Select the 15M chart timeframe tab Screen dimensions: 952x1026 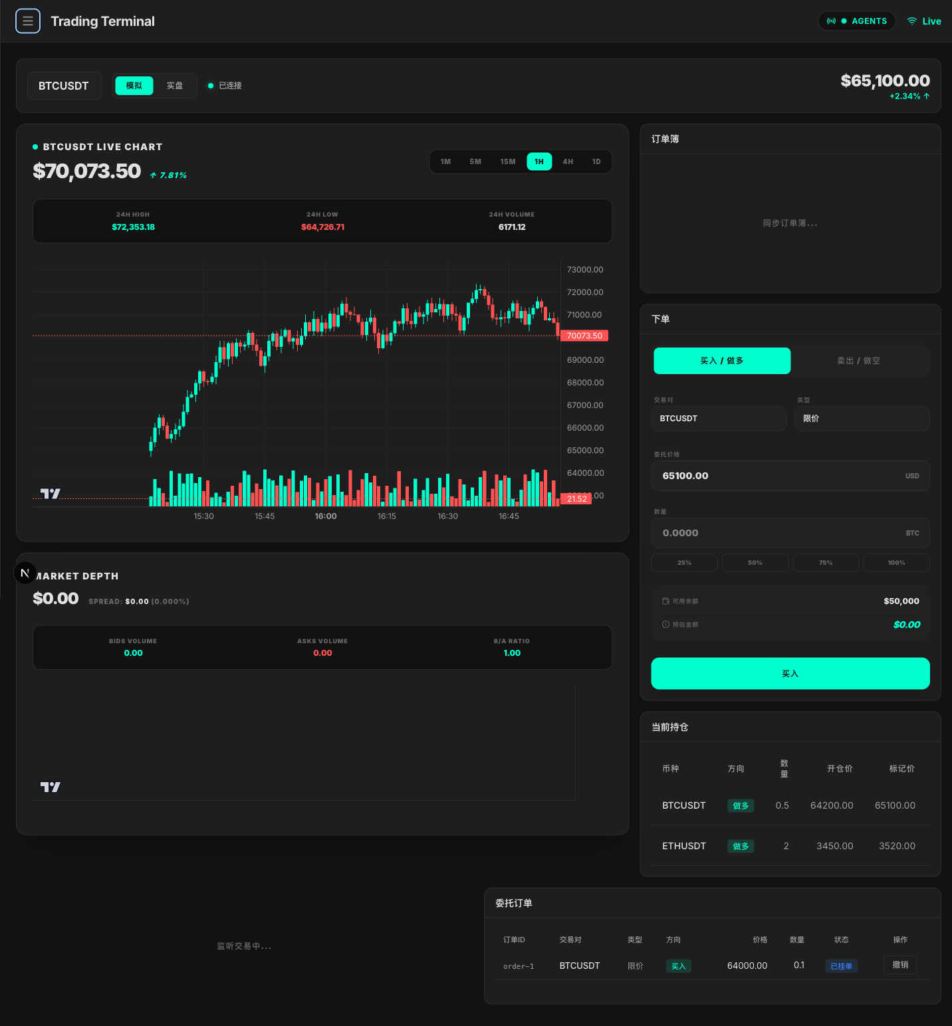pos(508,161)
